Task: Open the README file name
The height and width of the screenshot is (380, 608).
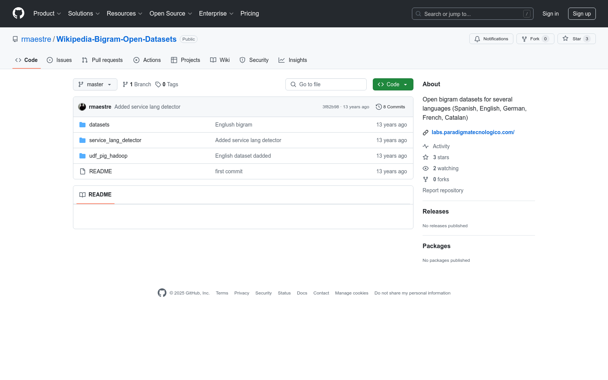Action: tap(101, 171)
